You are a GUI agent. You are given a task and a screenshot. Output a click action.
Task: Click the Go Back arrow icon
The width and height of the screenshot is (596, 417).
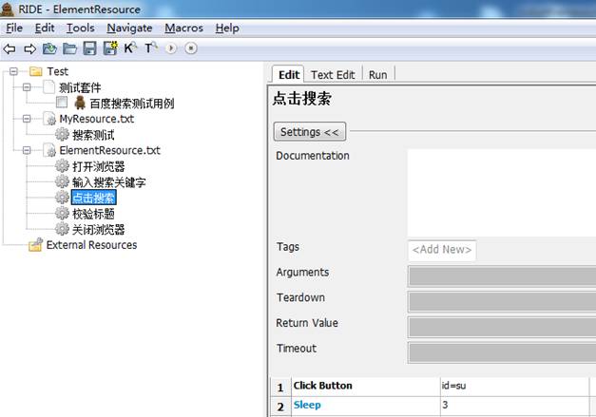tap(10, 48)
